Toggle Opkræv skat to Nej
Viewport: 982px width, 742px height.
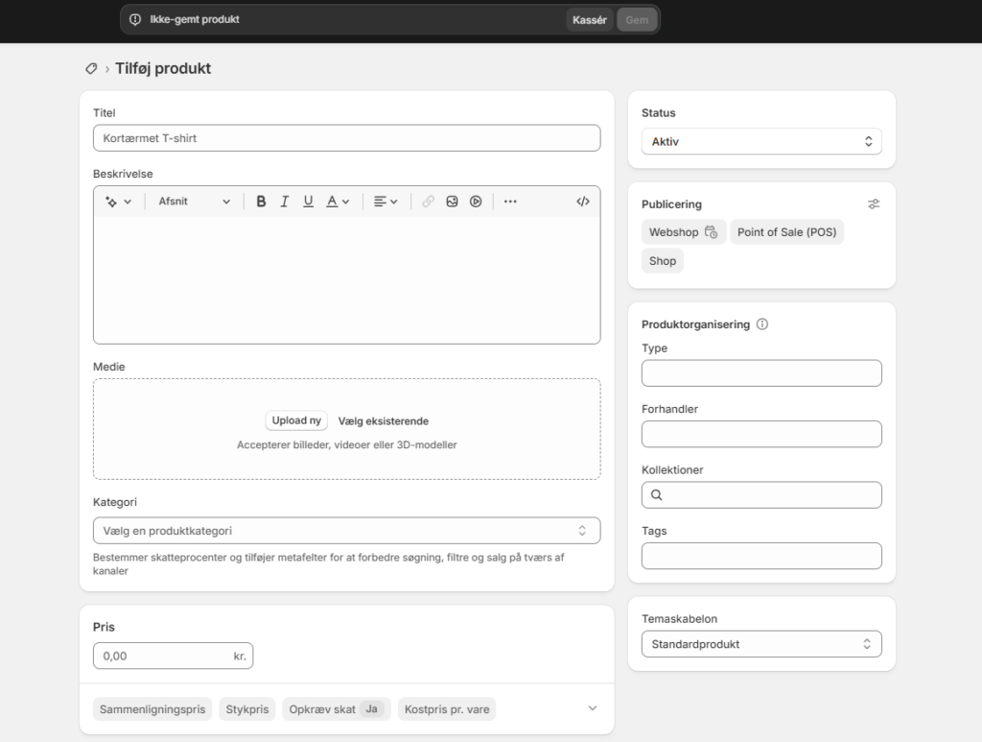[x=372, y=708]
